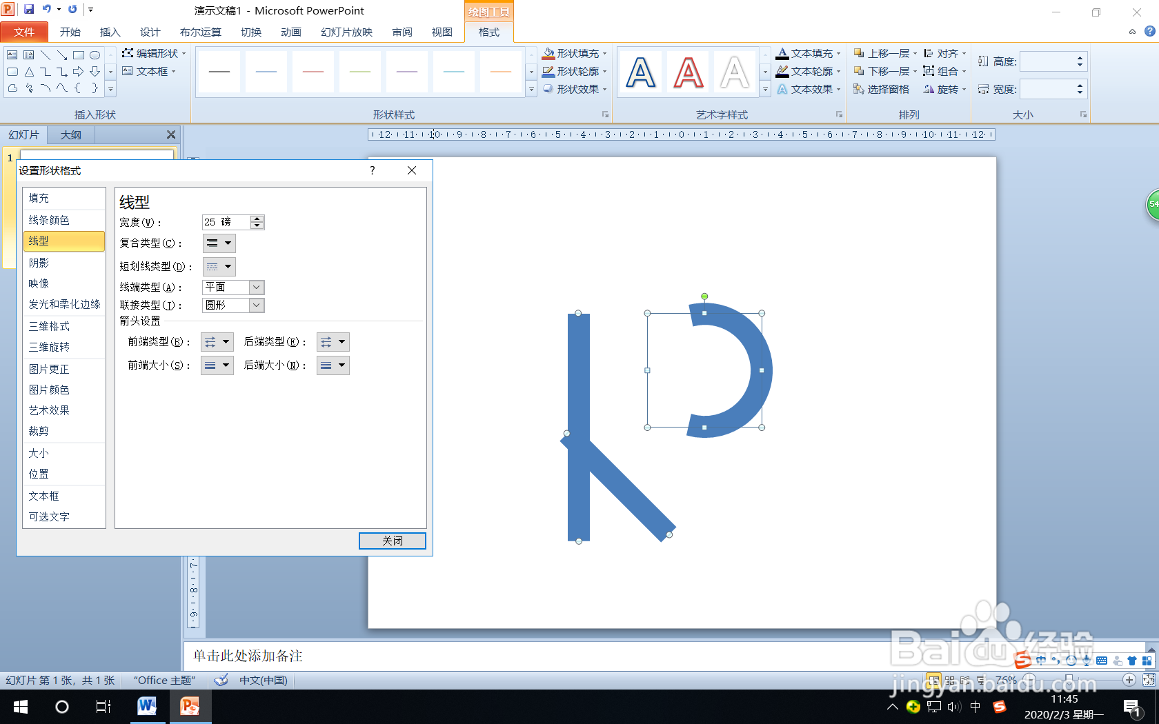Close the Format Shape dialog with 关闭
Screen dimensions: 1159x724
pyautogui.click(x=392, y=541)
